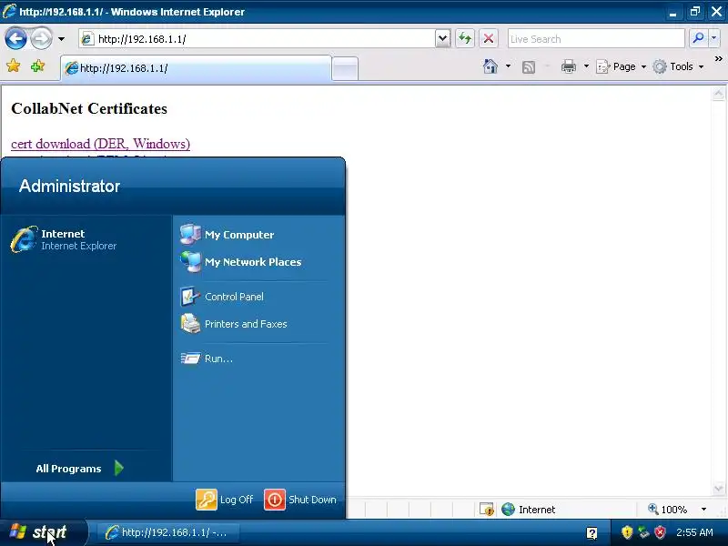Show more toolbar items chevron
The image size is (728, 546).
[718, 59]
